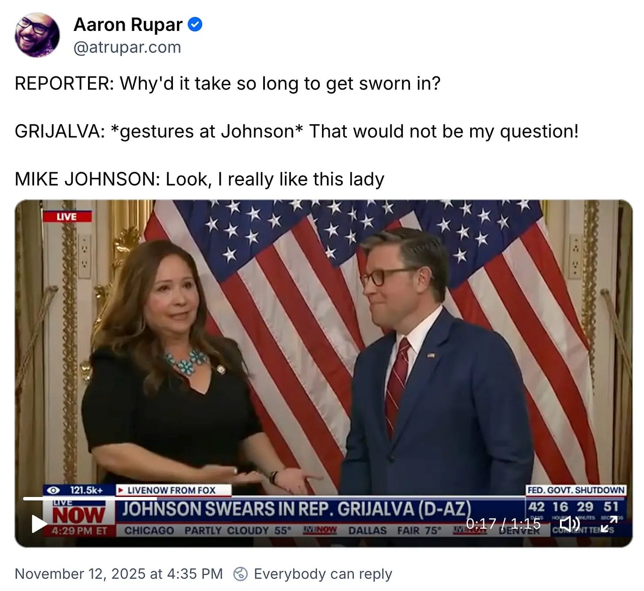Click the 'Everybody can reply' label
This screenshot has width=644, height=591.
323,574
